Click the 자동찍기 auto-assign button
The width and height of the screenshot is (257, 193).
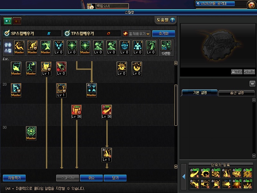[x=14, y=178]
